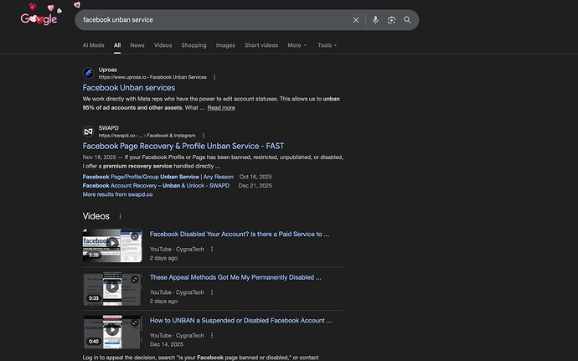Open the Uproas site favicon
The width and height of the screenshot is (578, 361).
point(89,73)
